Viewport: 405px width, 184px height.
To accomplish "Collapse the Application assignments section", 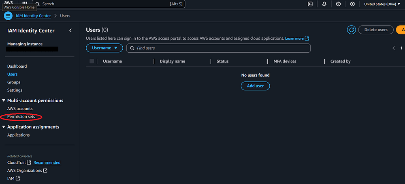I will pyautogui.click(x=4, y=127).
